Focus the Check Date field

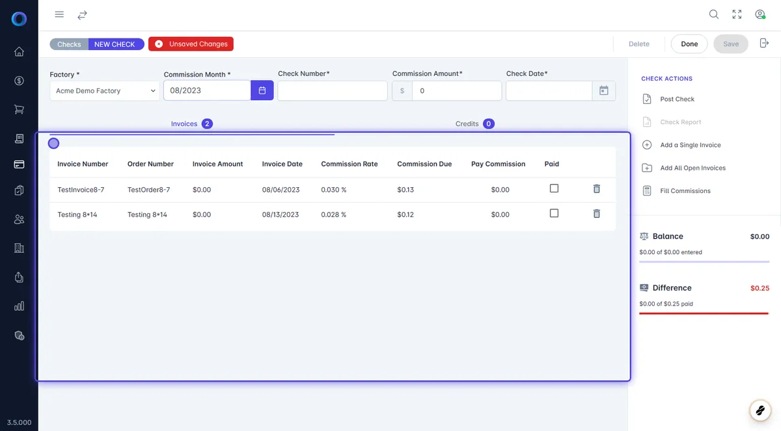(x=549, y=90)
